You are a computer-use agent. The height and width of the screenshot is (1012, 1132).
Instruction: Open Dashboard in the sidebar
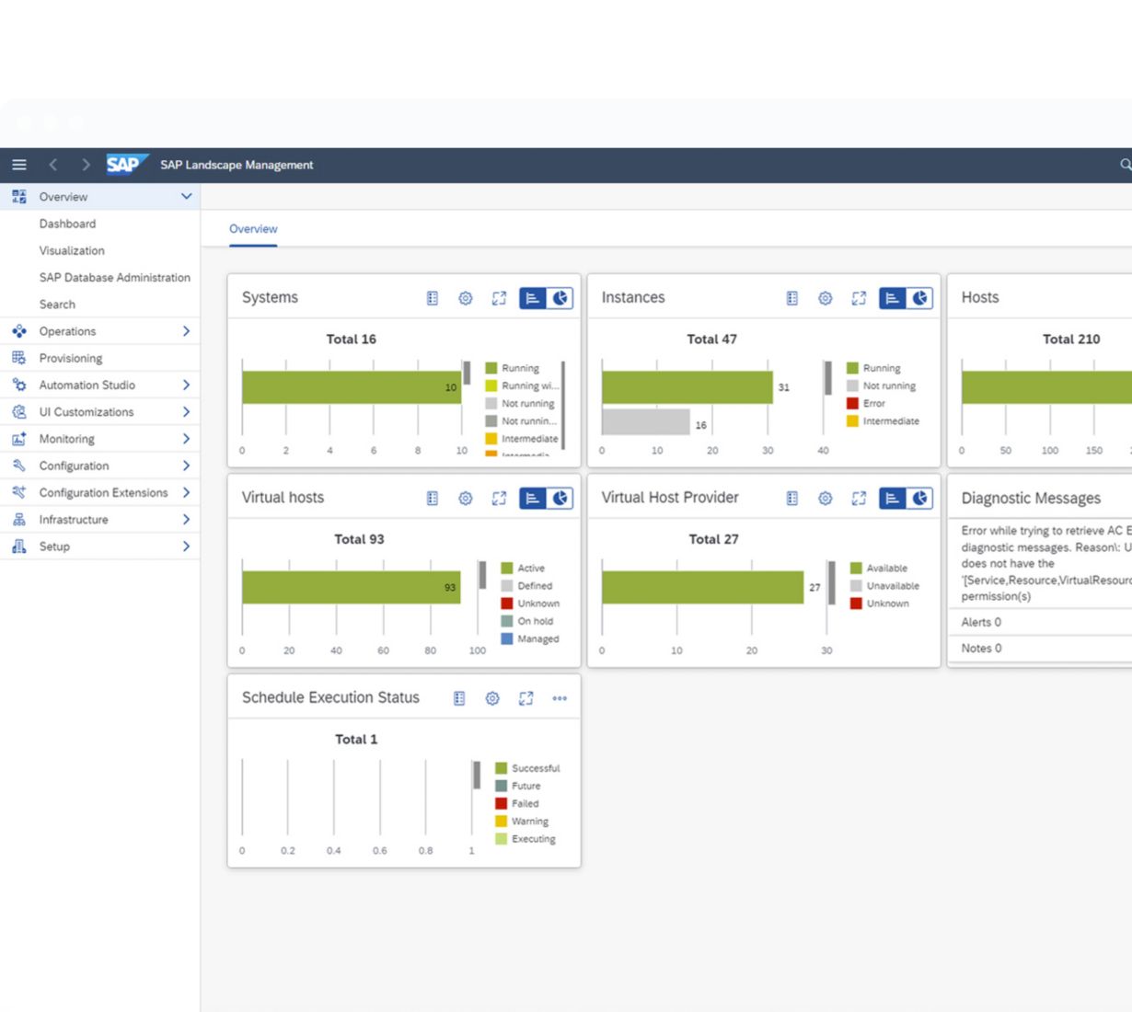(x=67, y=224)
